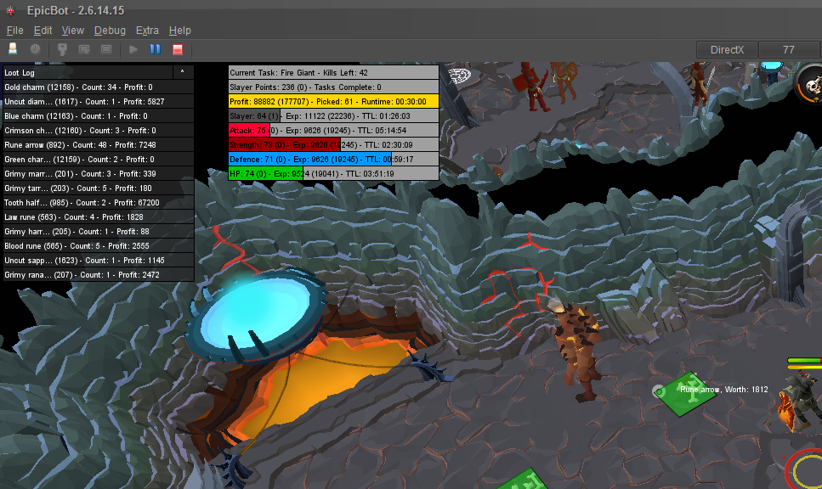Screen dimensions: 822x489
Task: Click the 'Rune arrow, Worth: 1812' label
Action: tap(723, 389)
